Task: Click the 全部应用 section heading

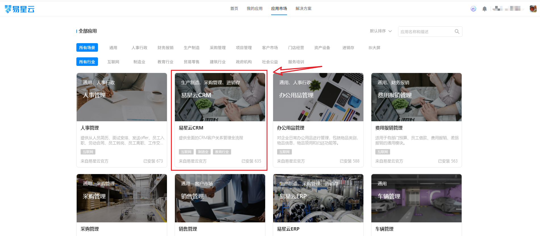Action: click(x=88, y=31)
